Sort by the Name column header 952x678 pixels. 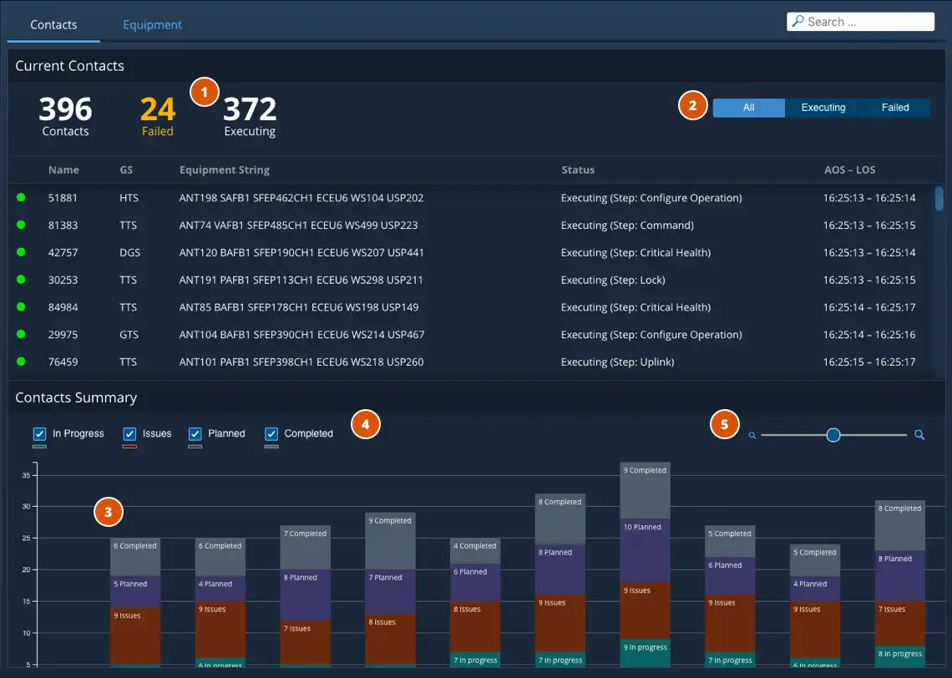tap(63, 170)
